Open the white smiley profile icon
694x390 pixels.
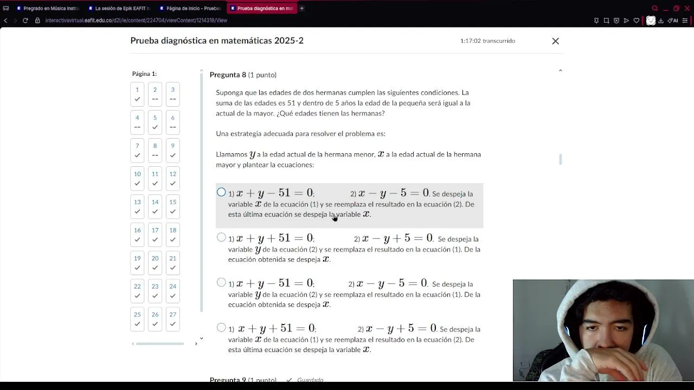point(651,21)
